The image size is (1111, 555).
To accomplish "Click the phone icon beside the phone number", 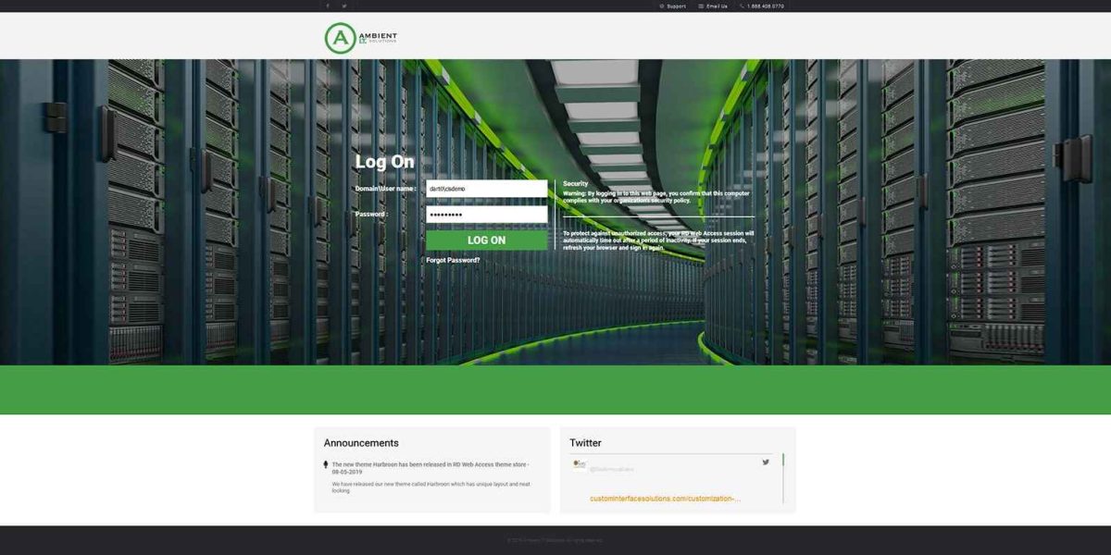I will click(x=742, y=6).
